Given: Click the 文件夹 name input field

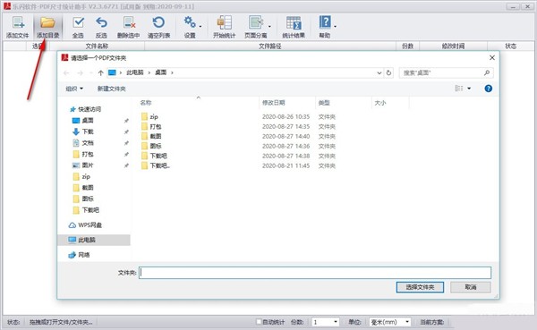Looking at the screenshot, I should [315, 273].
